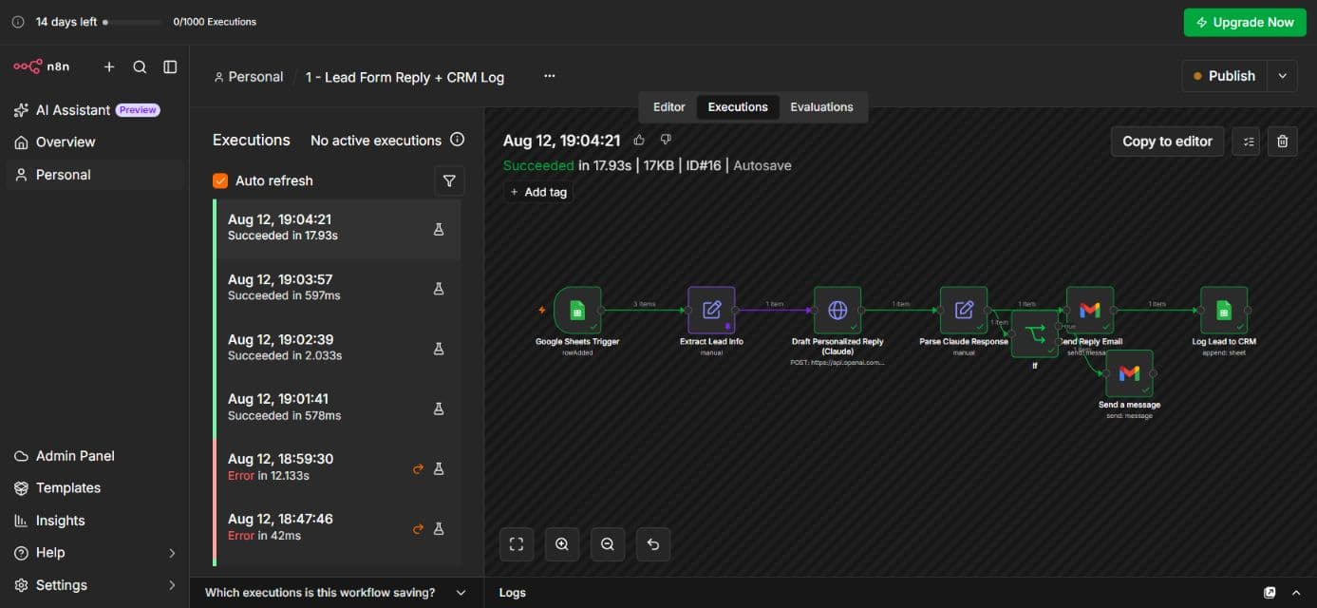Fit the workflow canvas to view
The height and width of the screenshot is (608, 1317).
517,544
